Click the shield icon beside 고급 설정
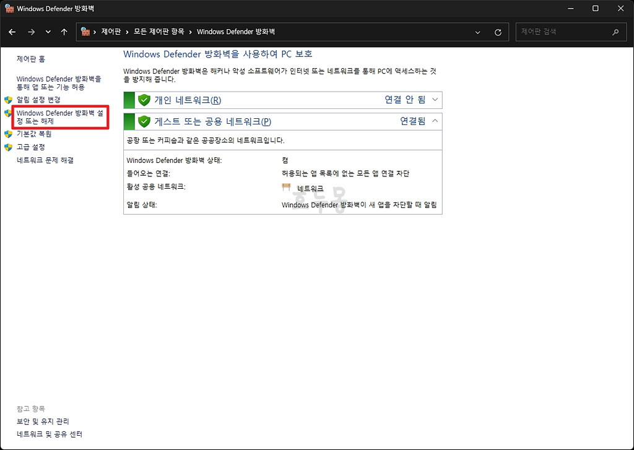Image resolution: width=634 pixels, height=450 pixels. click(9, 147)
